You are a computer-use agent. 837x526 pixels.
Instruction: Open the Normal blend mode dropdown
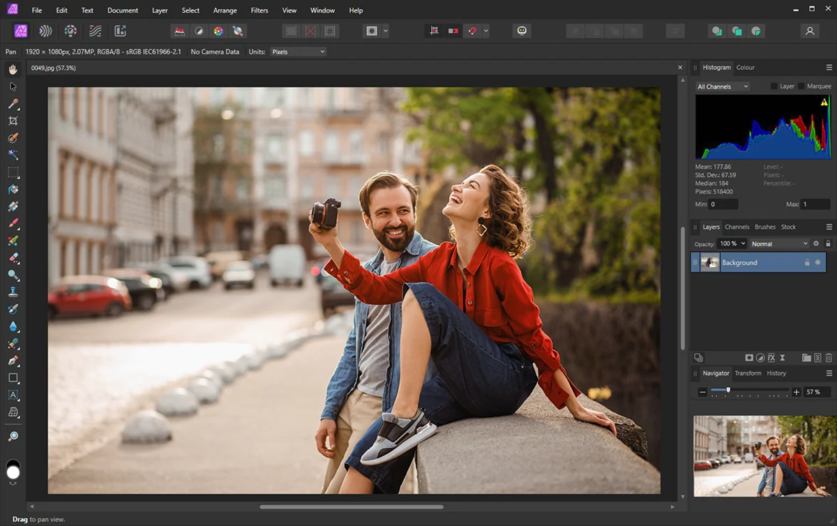[779, 243]
